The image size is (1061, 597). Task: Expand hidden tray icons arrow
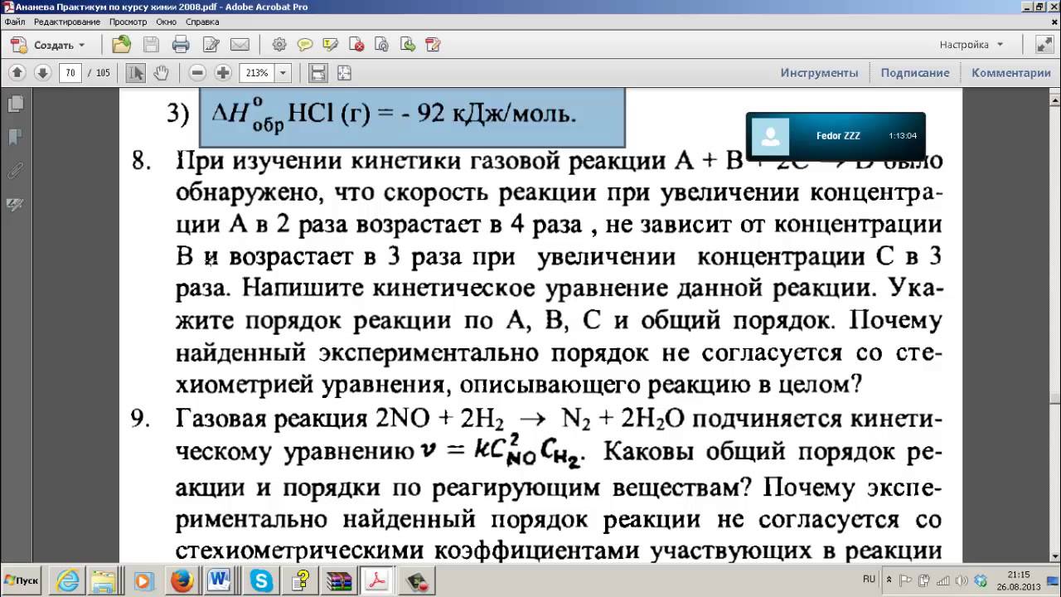coord(889,580)
